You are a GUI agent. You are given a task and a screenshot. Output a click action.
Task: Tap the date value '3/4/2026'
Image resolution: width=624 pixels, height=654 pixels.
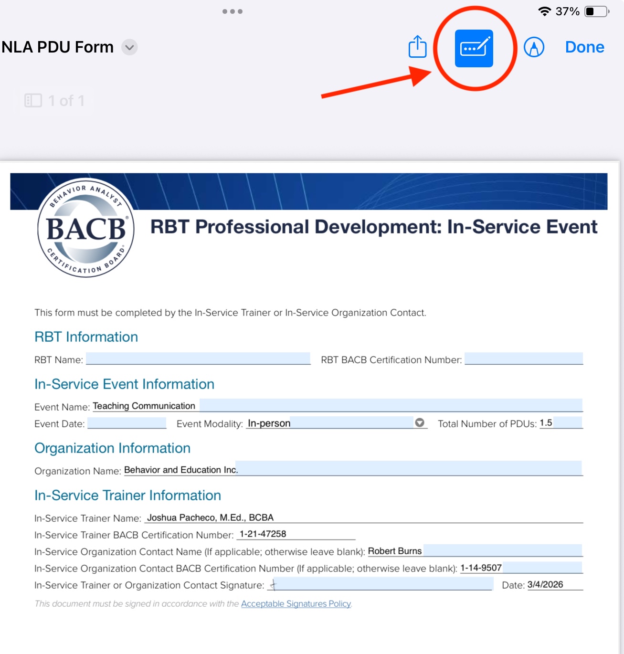(545, 584)
